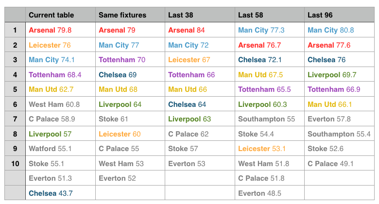Select the Last 96 column header

(339, 15)
